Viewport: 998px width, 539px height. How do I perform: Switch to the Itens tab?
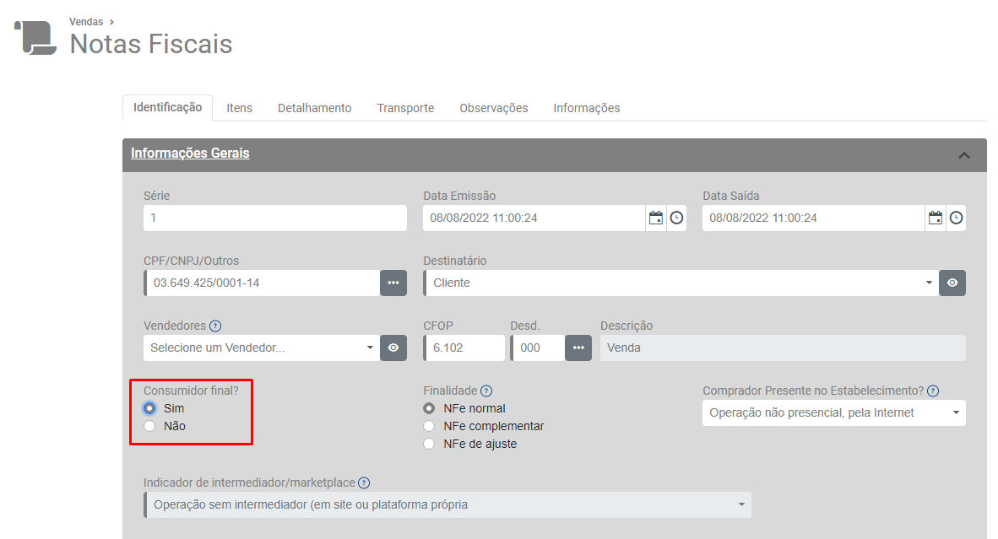coord(239,108)
